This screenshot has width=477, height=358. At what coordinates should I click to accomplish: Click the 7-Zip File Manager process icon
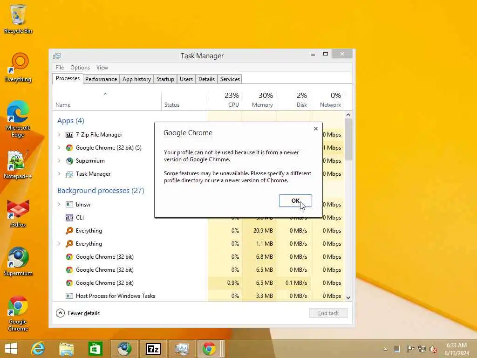(69, 135)
